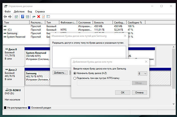Image resolution: width=177 pixels, height=117 pixels.
Task: Click OK in add drive letter dialog
Action: coord(122,93)
